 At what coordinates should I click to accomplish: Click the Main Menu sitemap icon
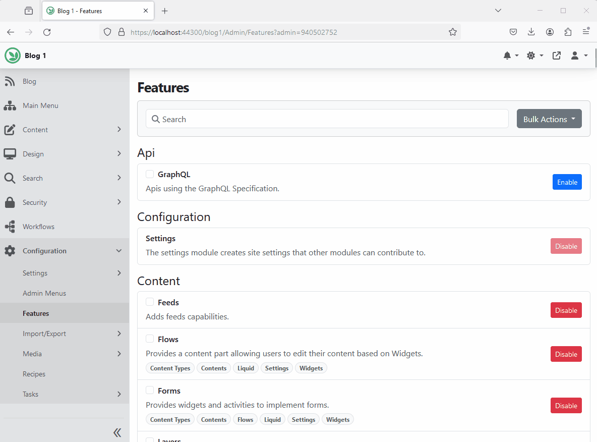(10, 105)
